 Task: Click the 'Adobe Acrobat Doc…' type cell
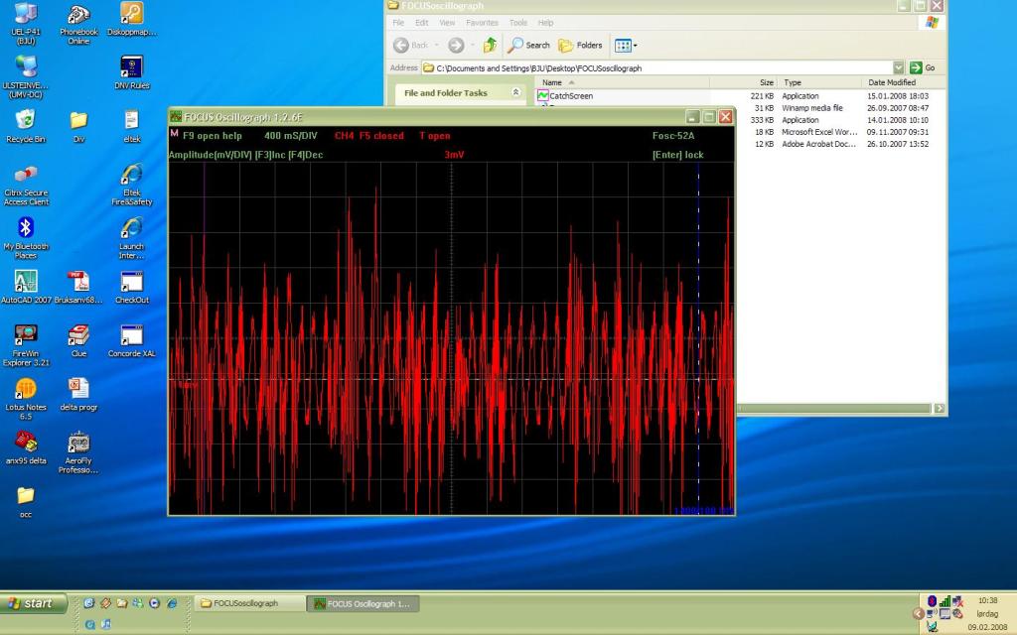pyautogui.click(x=818, y=144)
